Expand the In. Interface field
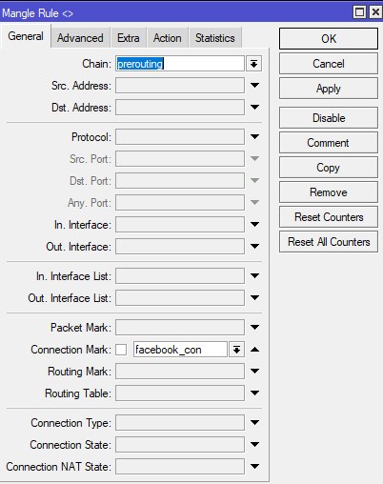Screen dimensions: 383x484 click(x=254, y=224)
